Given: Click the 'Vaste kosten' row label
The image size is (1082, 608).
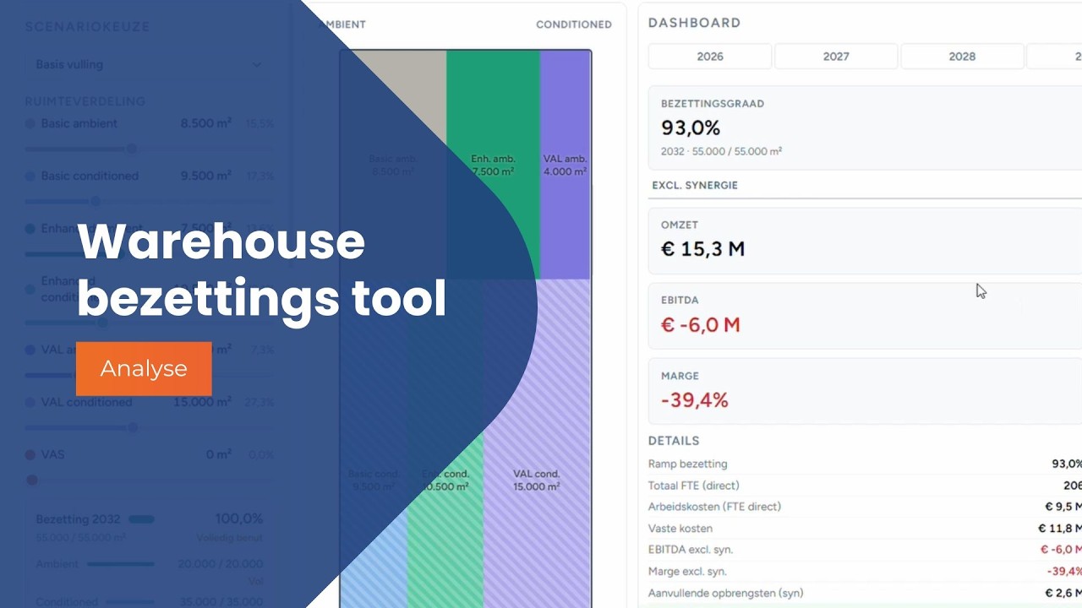Looking at the screenshot, I should pyautogui.click(x=680, y=529).
